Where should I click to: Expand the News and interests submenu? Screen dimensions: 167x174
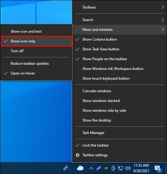pyautogui.click(x=119, y=30)
